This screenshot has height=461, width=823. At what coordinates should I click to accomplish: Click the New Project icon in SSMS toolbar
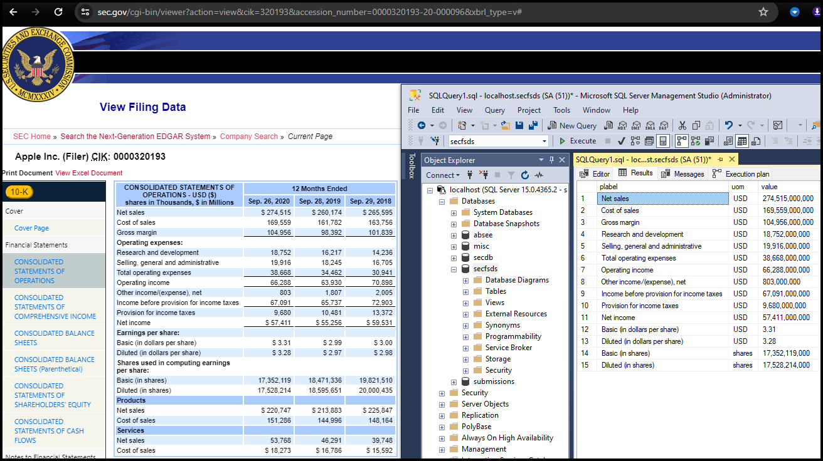coord(462,125)
